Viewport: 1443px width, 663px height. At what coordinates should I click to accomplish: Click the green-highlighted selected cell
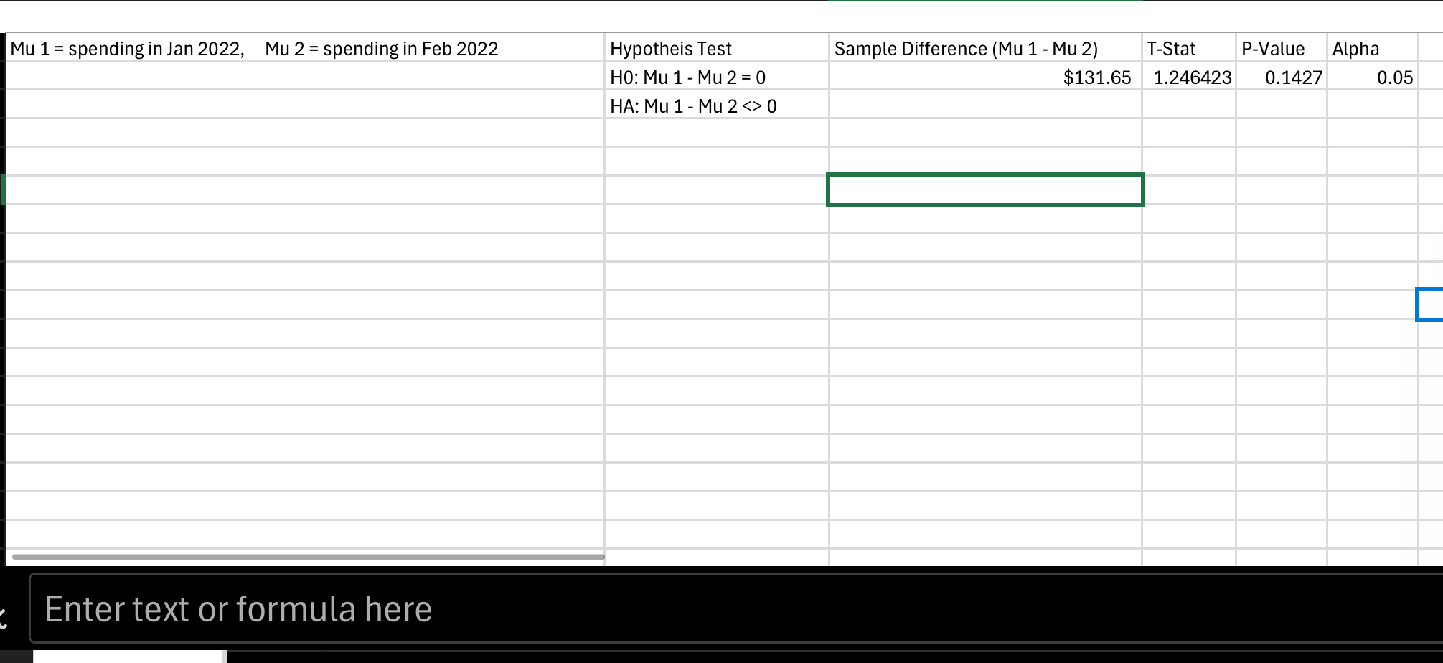point(984,189)
